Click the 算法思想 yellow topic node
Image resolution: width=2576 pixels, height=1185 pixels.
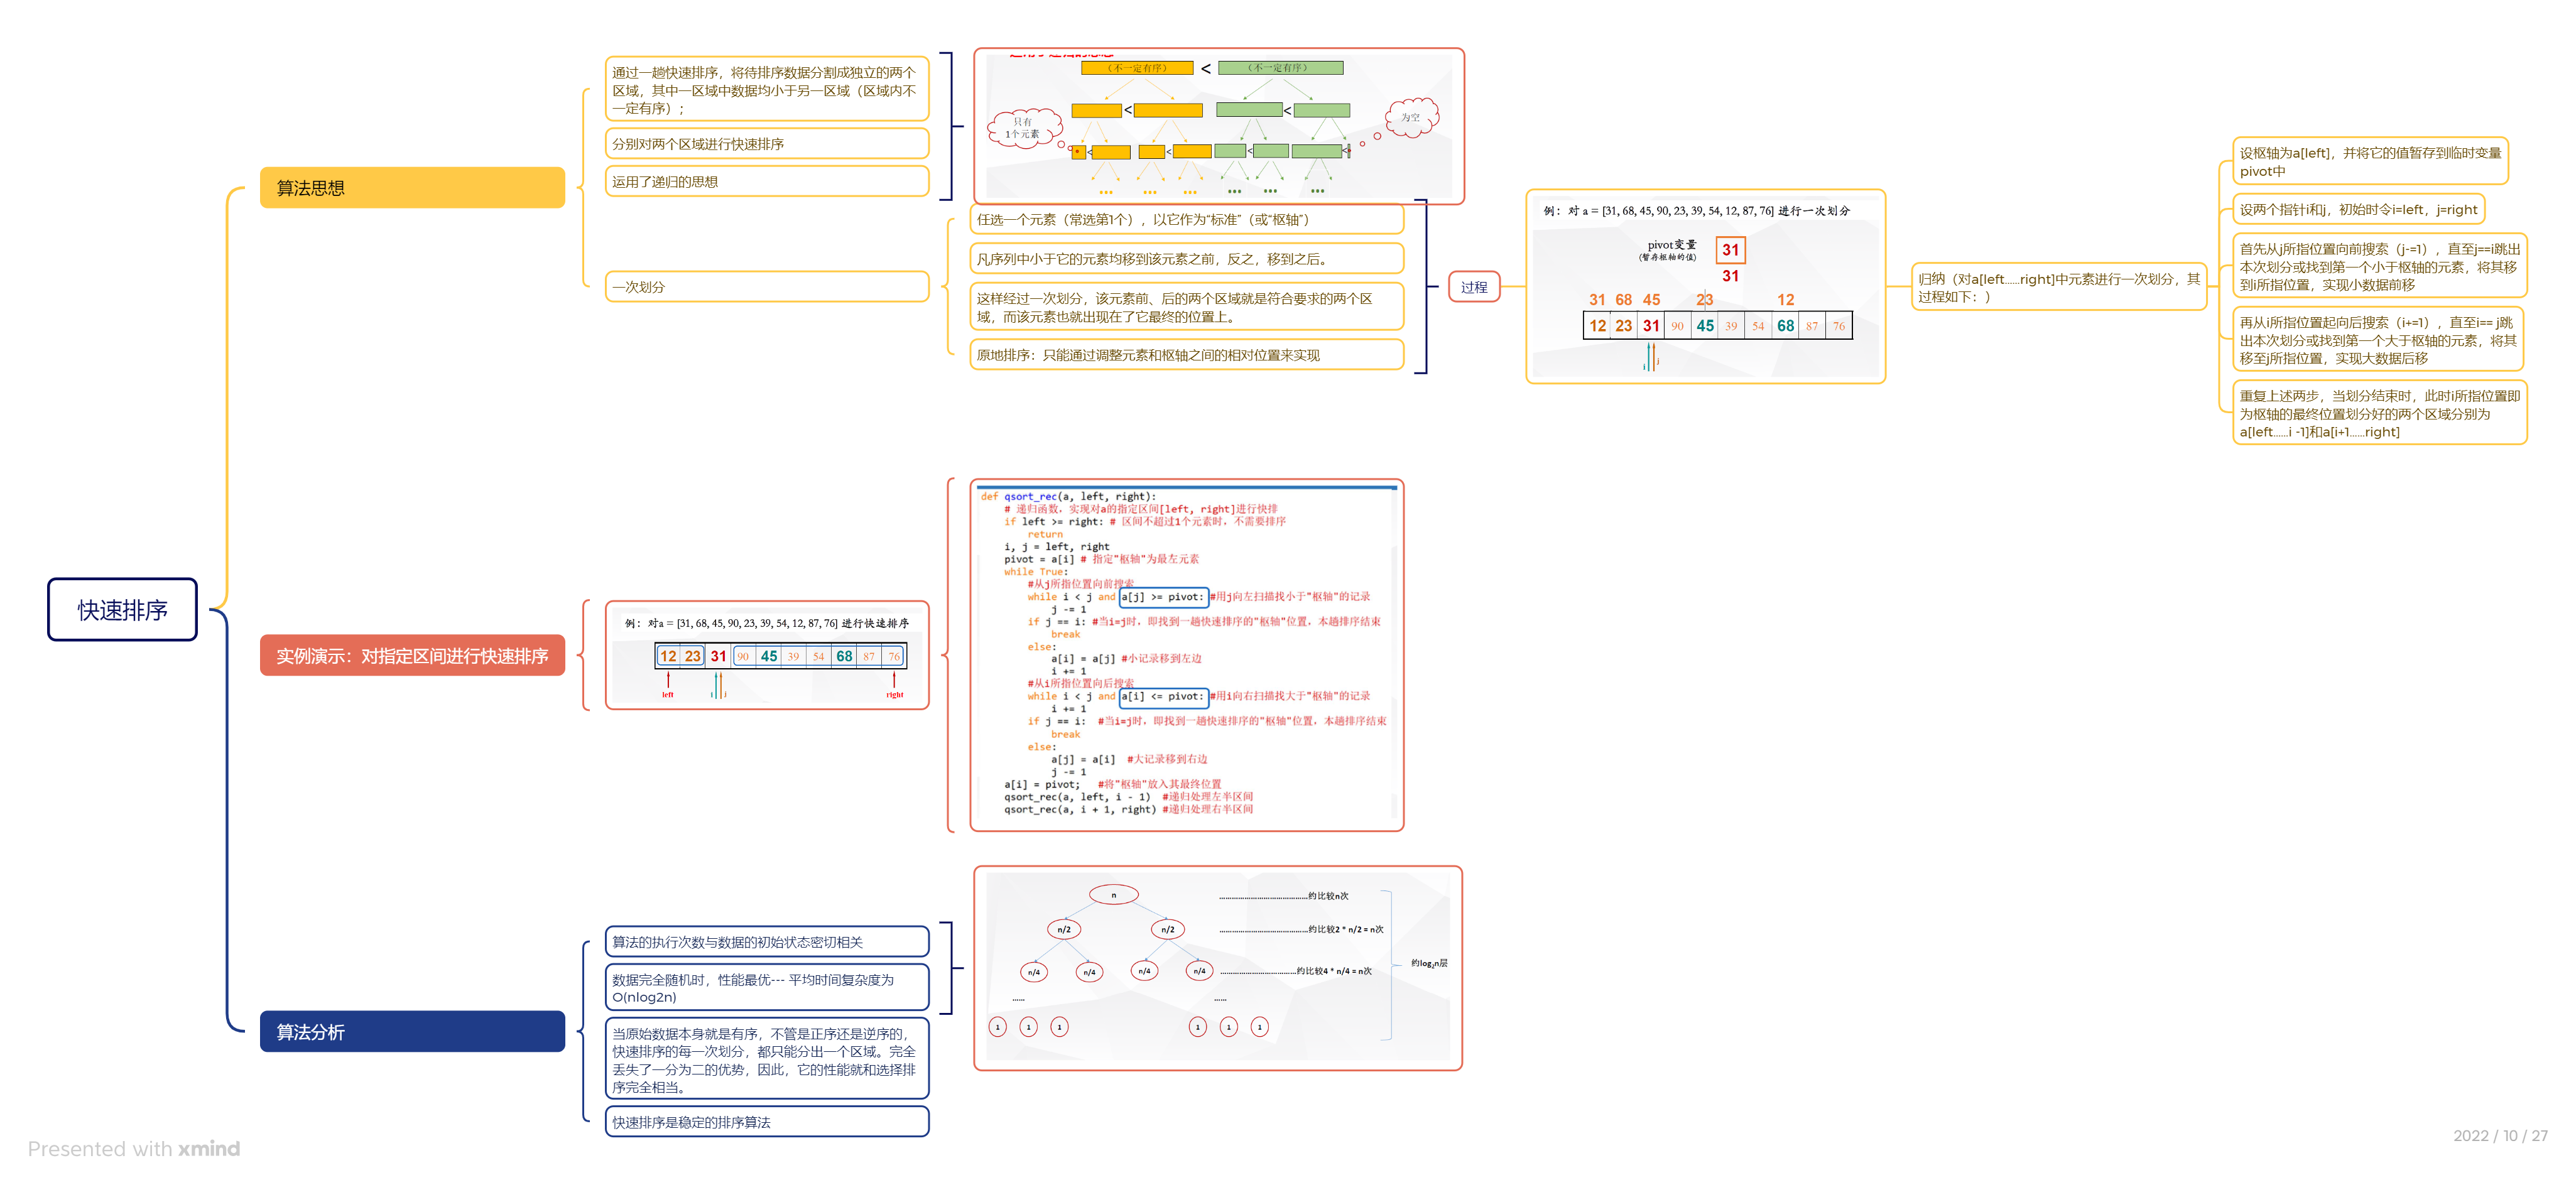411,188
